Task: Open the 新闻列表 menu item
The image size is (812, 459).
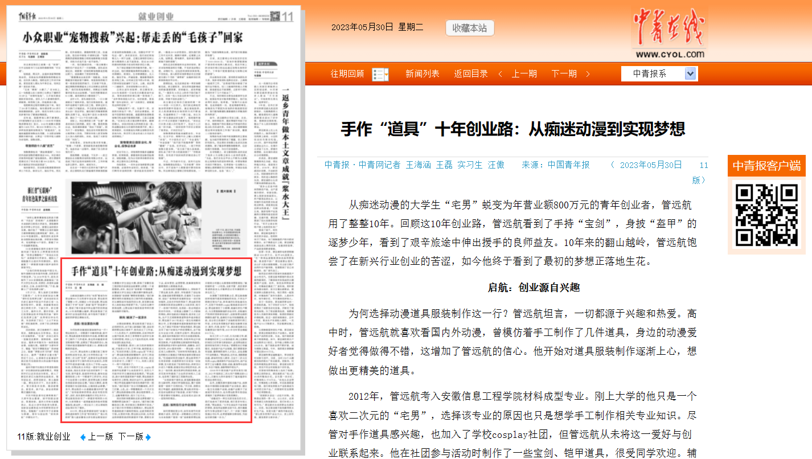Action: pos(423,74)
